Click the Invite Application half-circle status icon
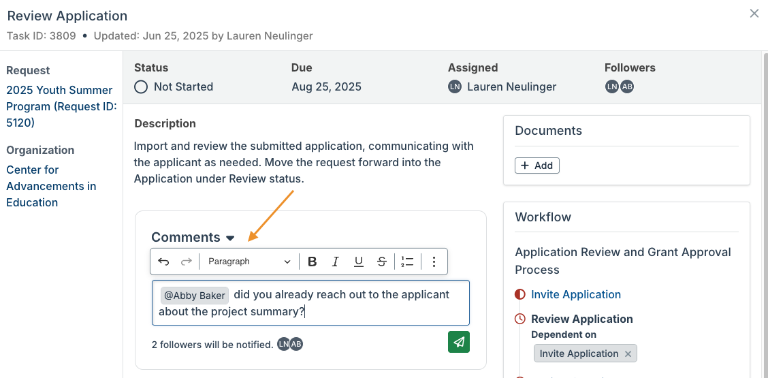Image resolution: width=768 pixels, height=378 pixels. [x=519, y=295]
